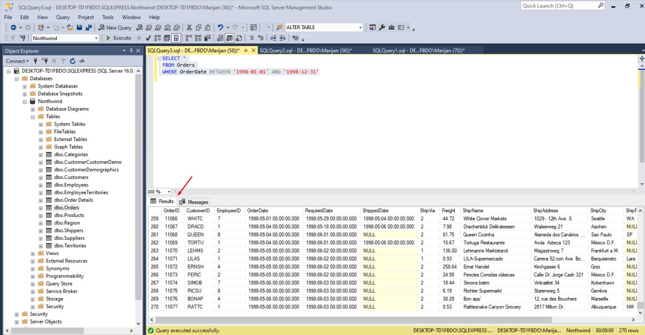645x335 pixels.
Task: Open the Toolbox briefcase icon
Action: (391, 27)
